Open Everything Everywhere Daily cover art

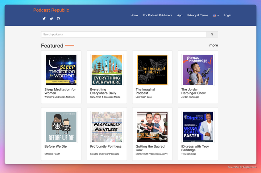pyautogui.click(x=107, y=70)
